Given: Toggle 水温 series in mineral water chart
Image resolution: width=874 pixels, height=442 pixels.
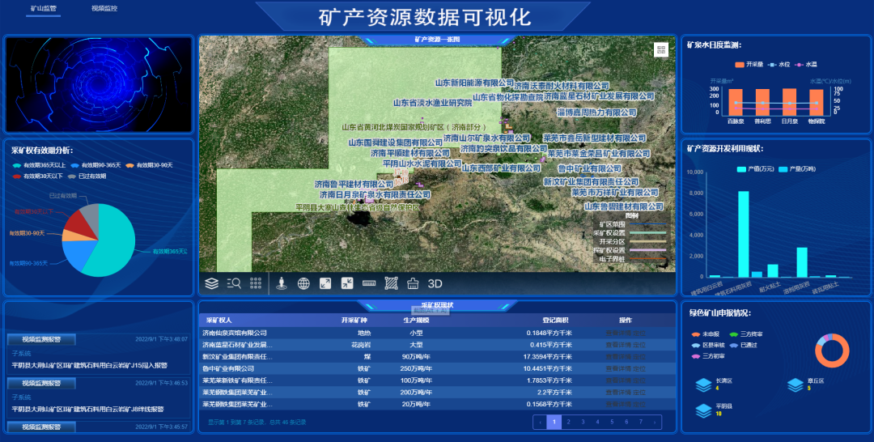Looking at the screenshot, I should tap(806, 65).
